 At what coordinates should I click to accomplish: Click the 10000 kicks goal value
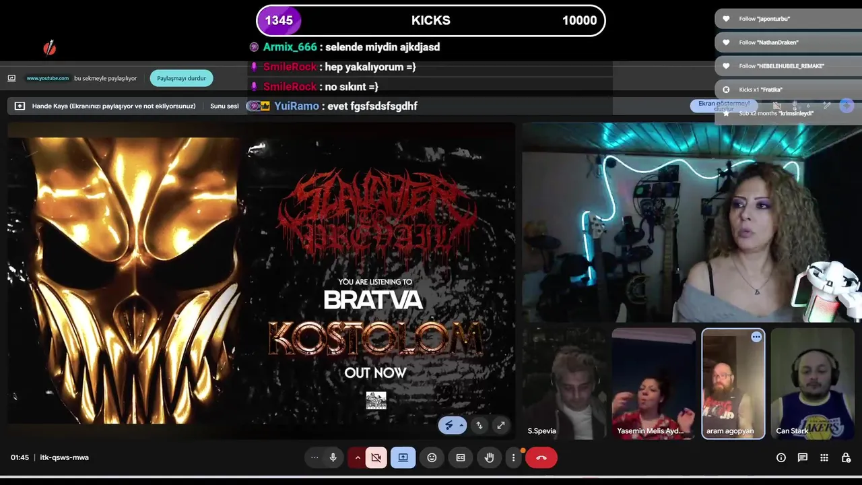579,20
